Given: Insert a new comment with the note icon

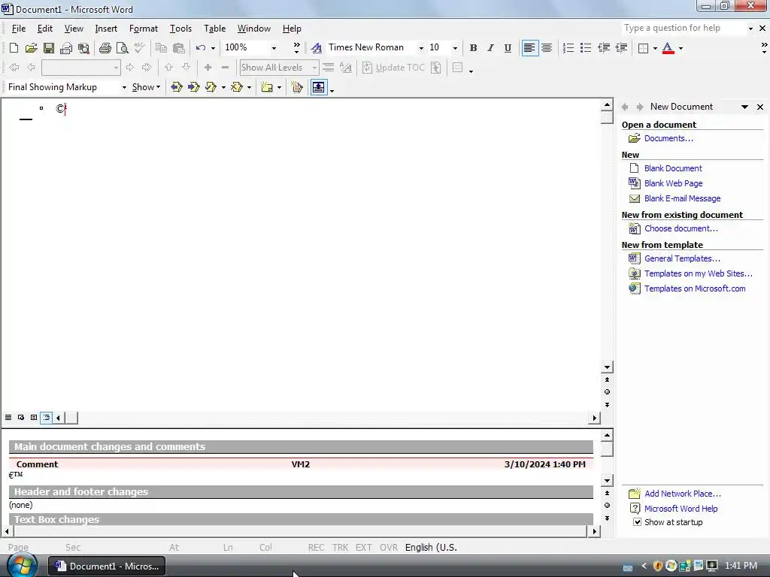Looking at the screenshot, I should (267, 87).
